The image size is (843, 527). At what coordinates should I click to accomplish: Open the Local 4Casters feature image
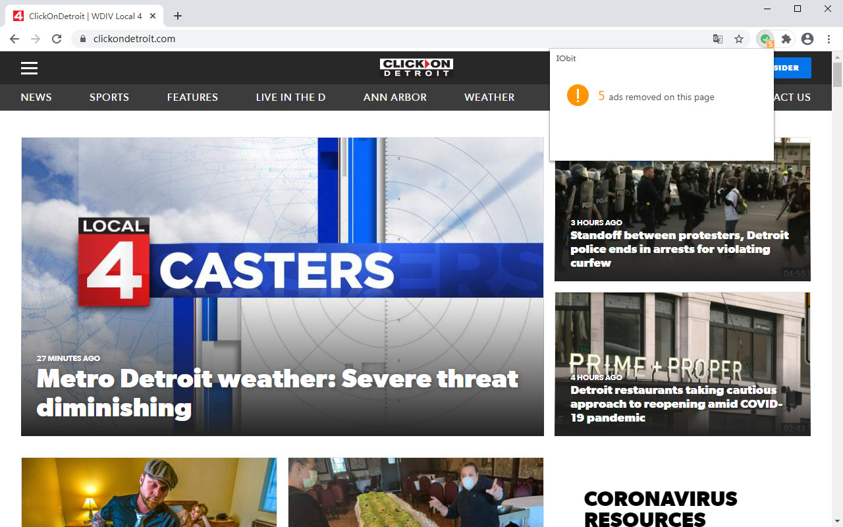pyautogui.click(x=283, y=287)
